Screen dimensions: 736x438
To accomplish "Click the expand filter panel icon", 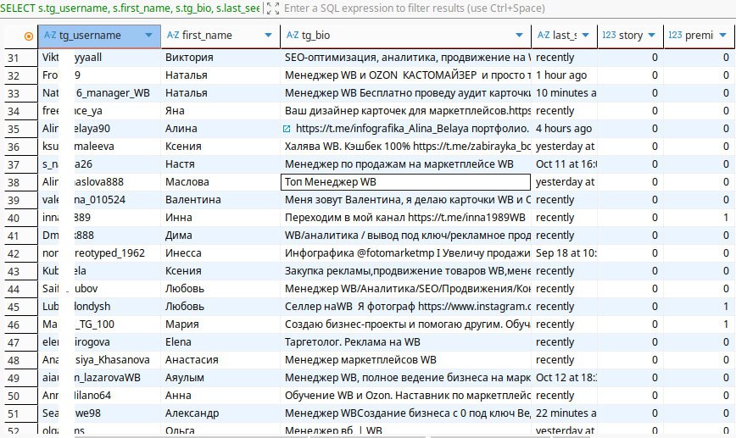I will coord(271,8).
